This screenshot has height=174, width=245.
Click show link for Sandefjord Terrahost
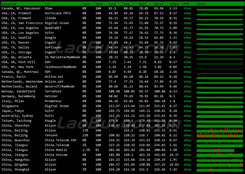coord(187,91)
